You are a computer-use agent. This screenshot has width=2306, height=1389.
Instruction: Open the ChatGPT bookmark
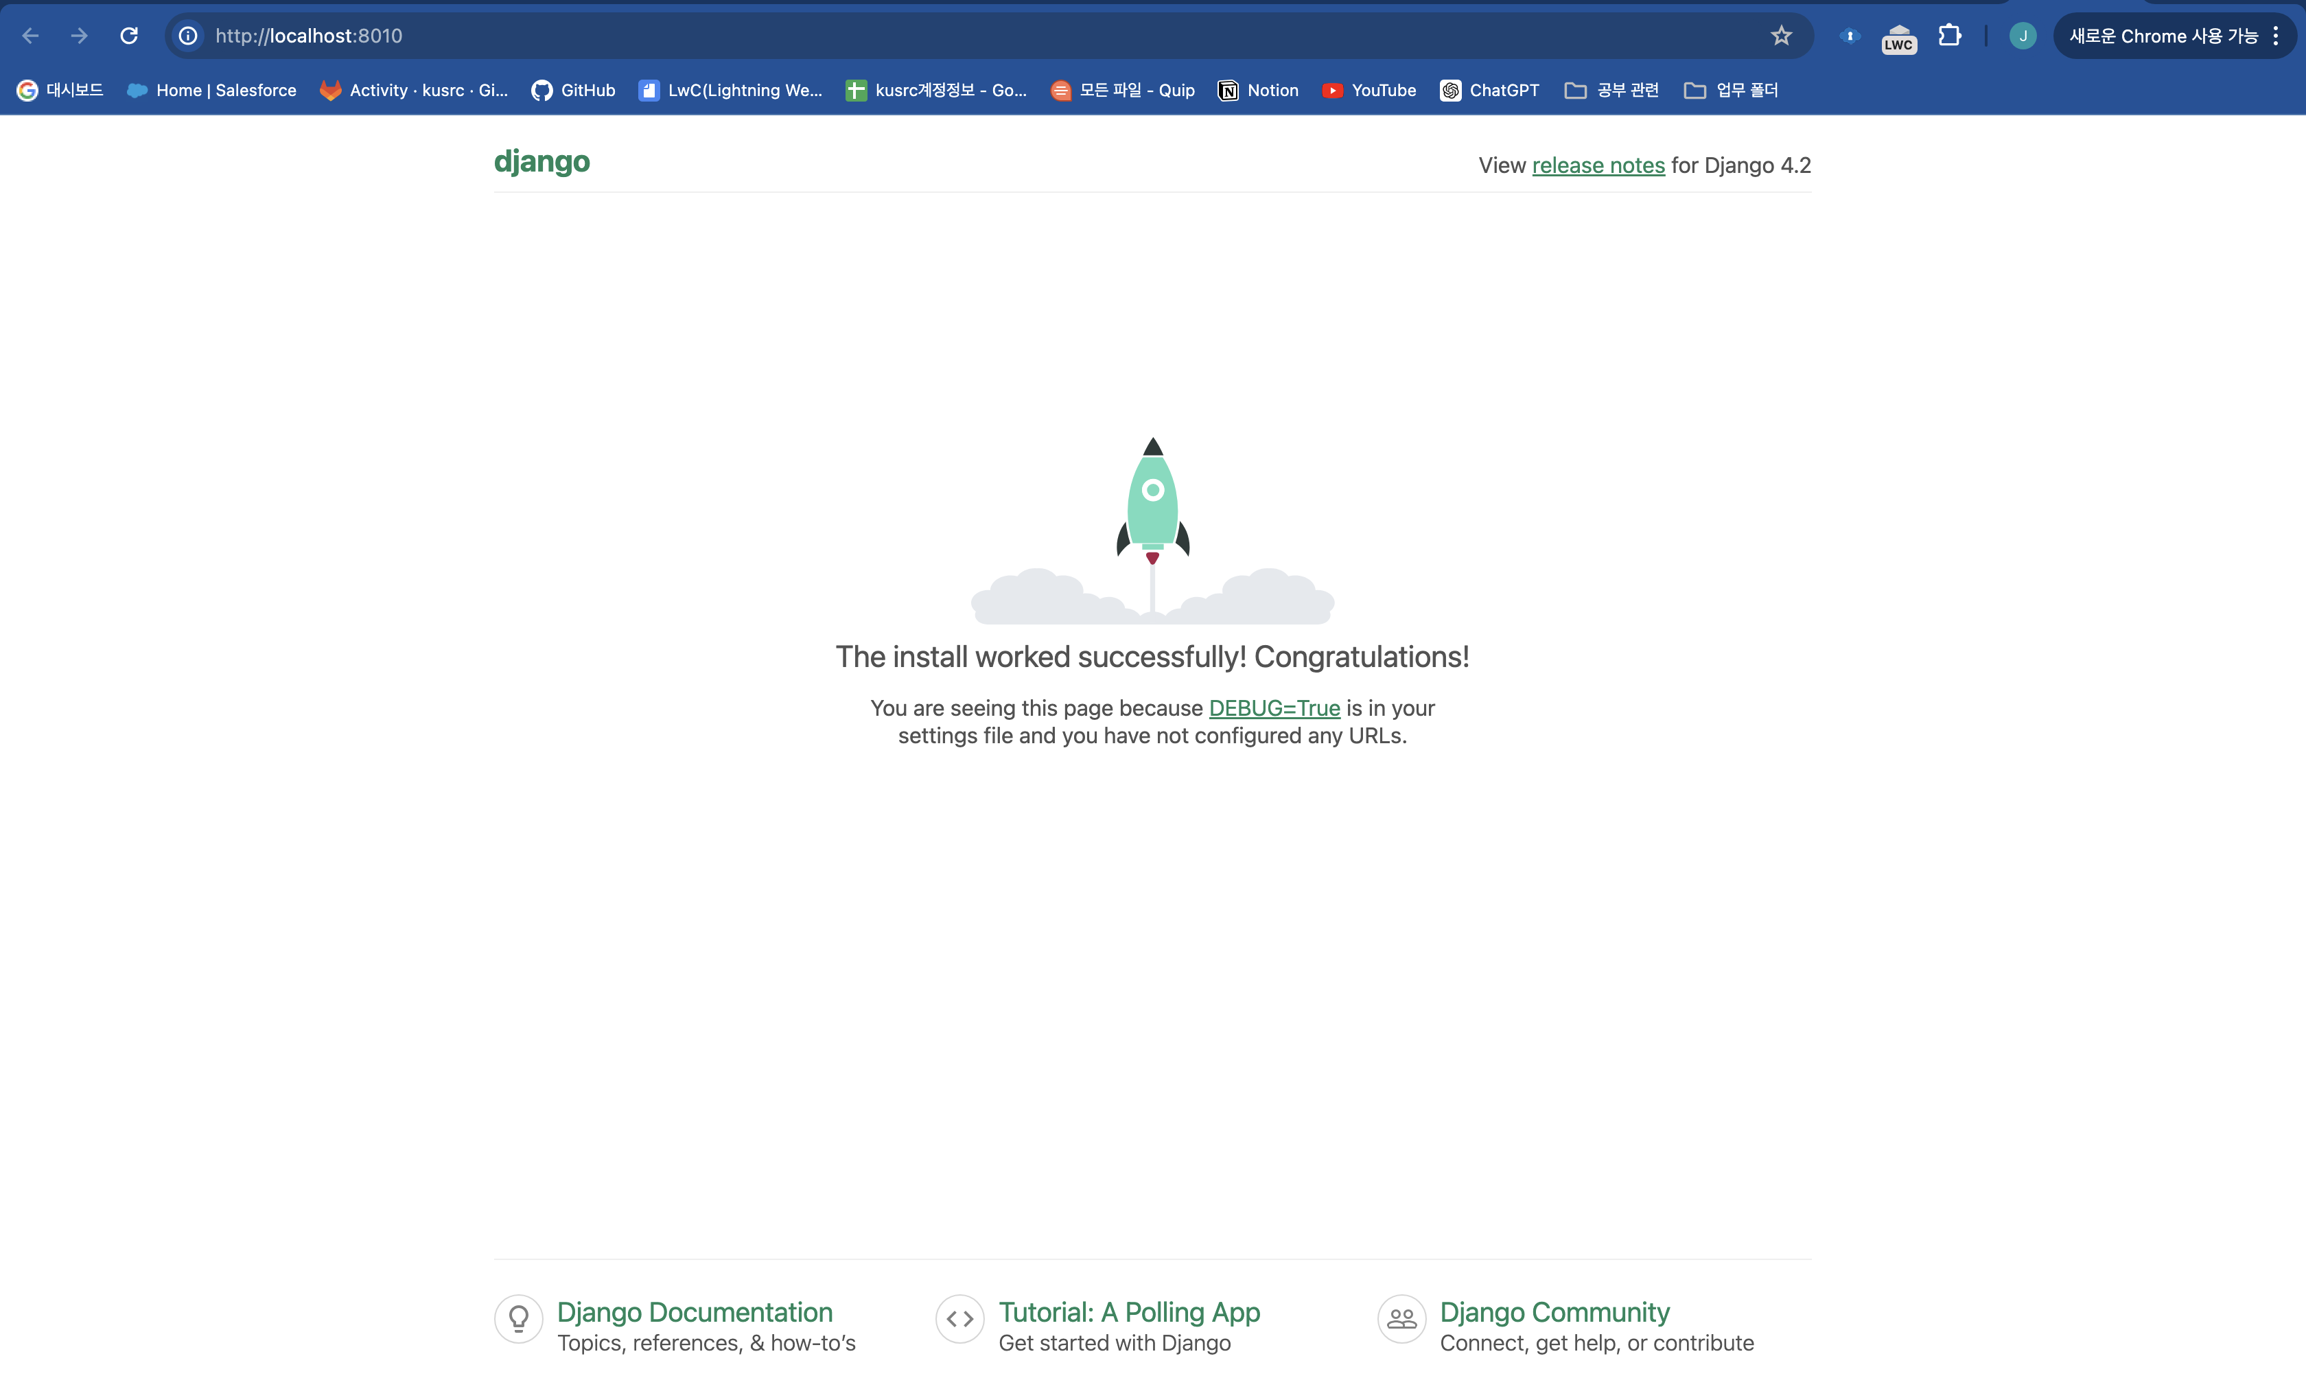pyautogui.click(x=1489, y=90)
